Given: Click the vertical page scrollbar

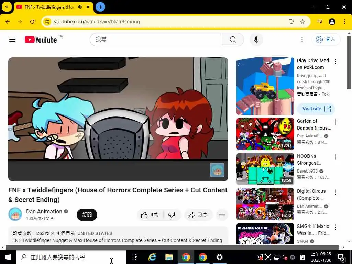Looking at the screenshot, I should tap(349, 63).
